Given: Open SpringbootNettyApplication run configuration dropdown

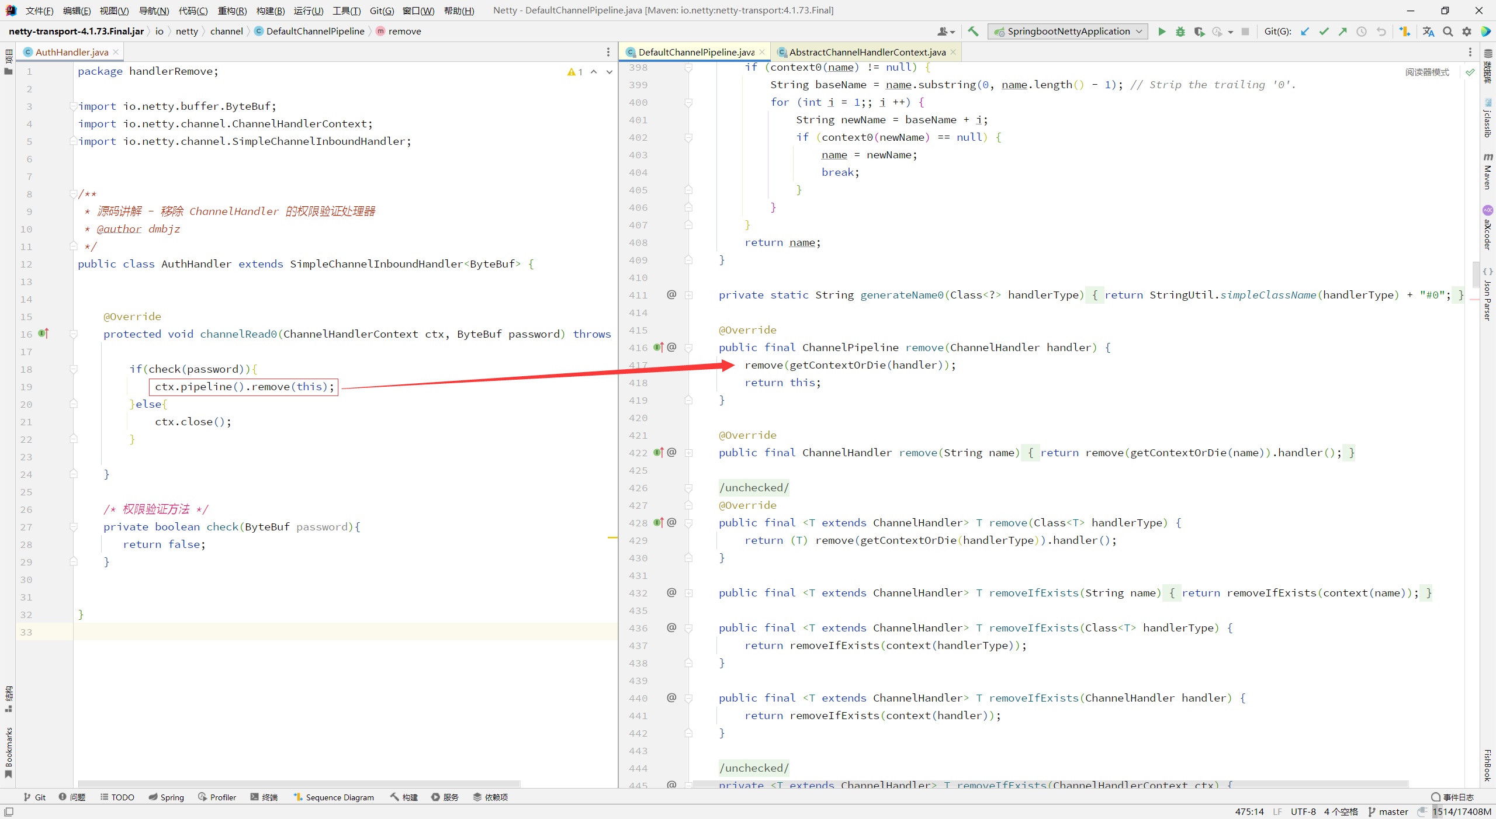Looking at the screenshot, I should click(1068, 32).
